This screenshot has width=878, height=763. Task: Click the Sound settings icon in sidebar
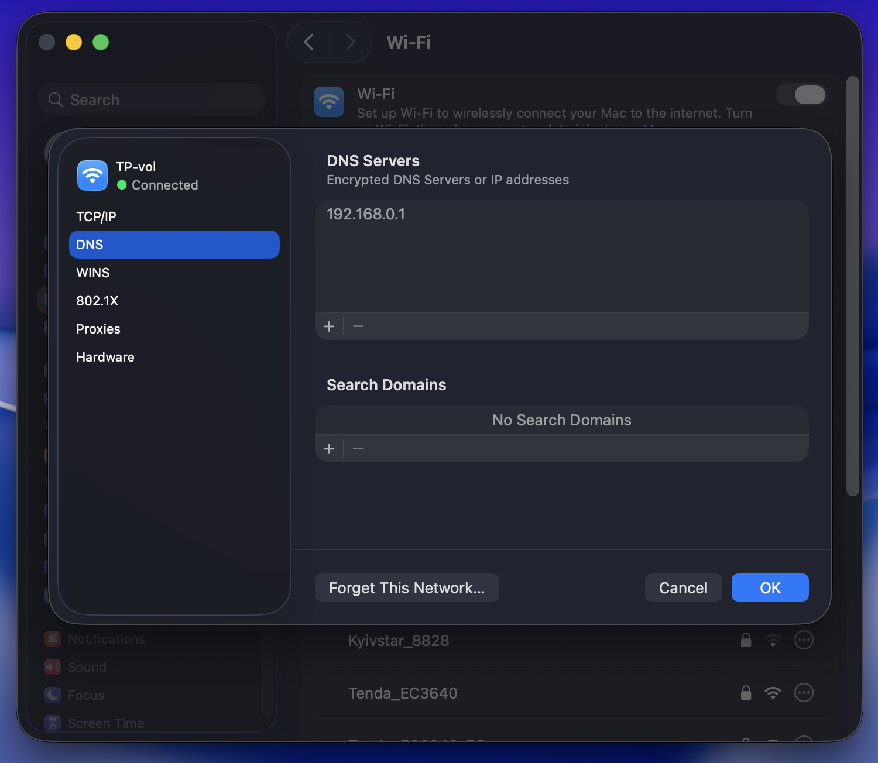pos(53,666)
